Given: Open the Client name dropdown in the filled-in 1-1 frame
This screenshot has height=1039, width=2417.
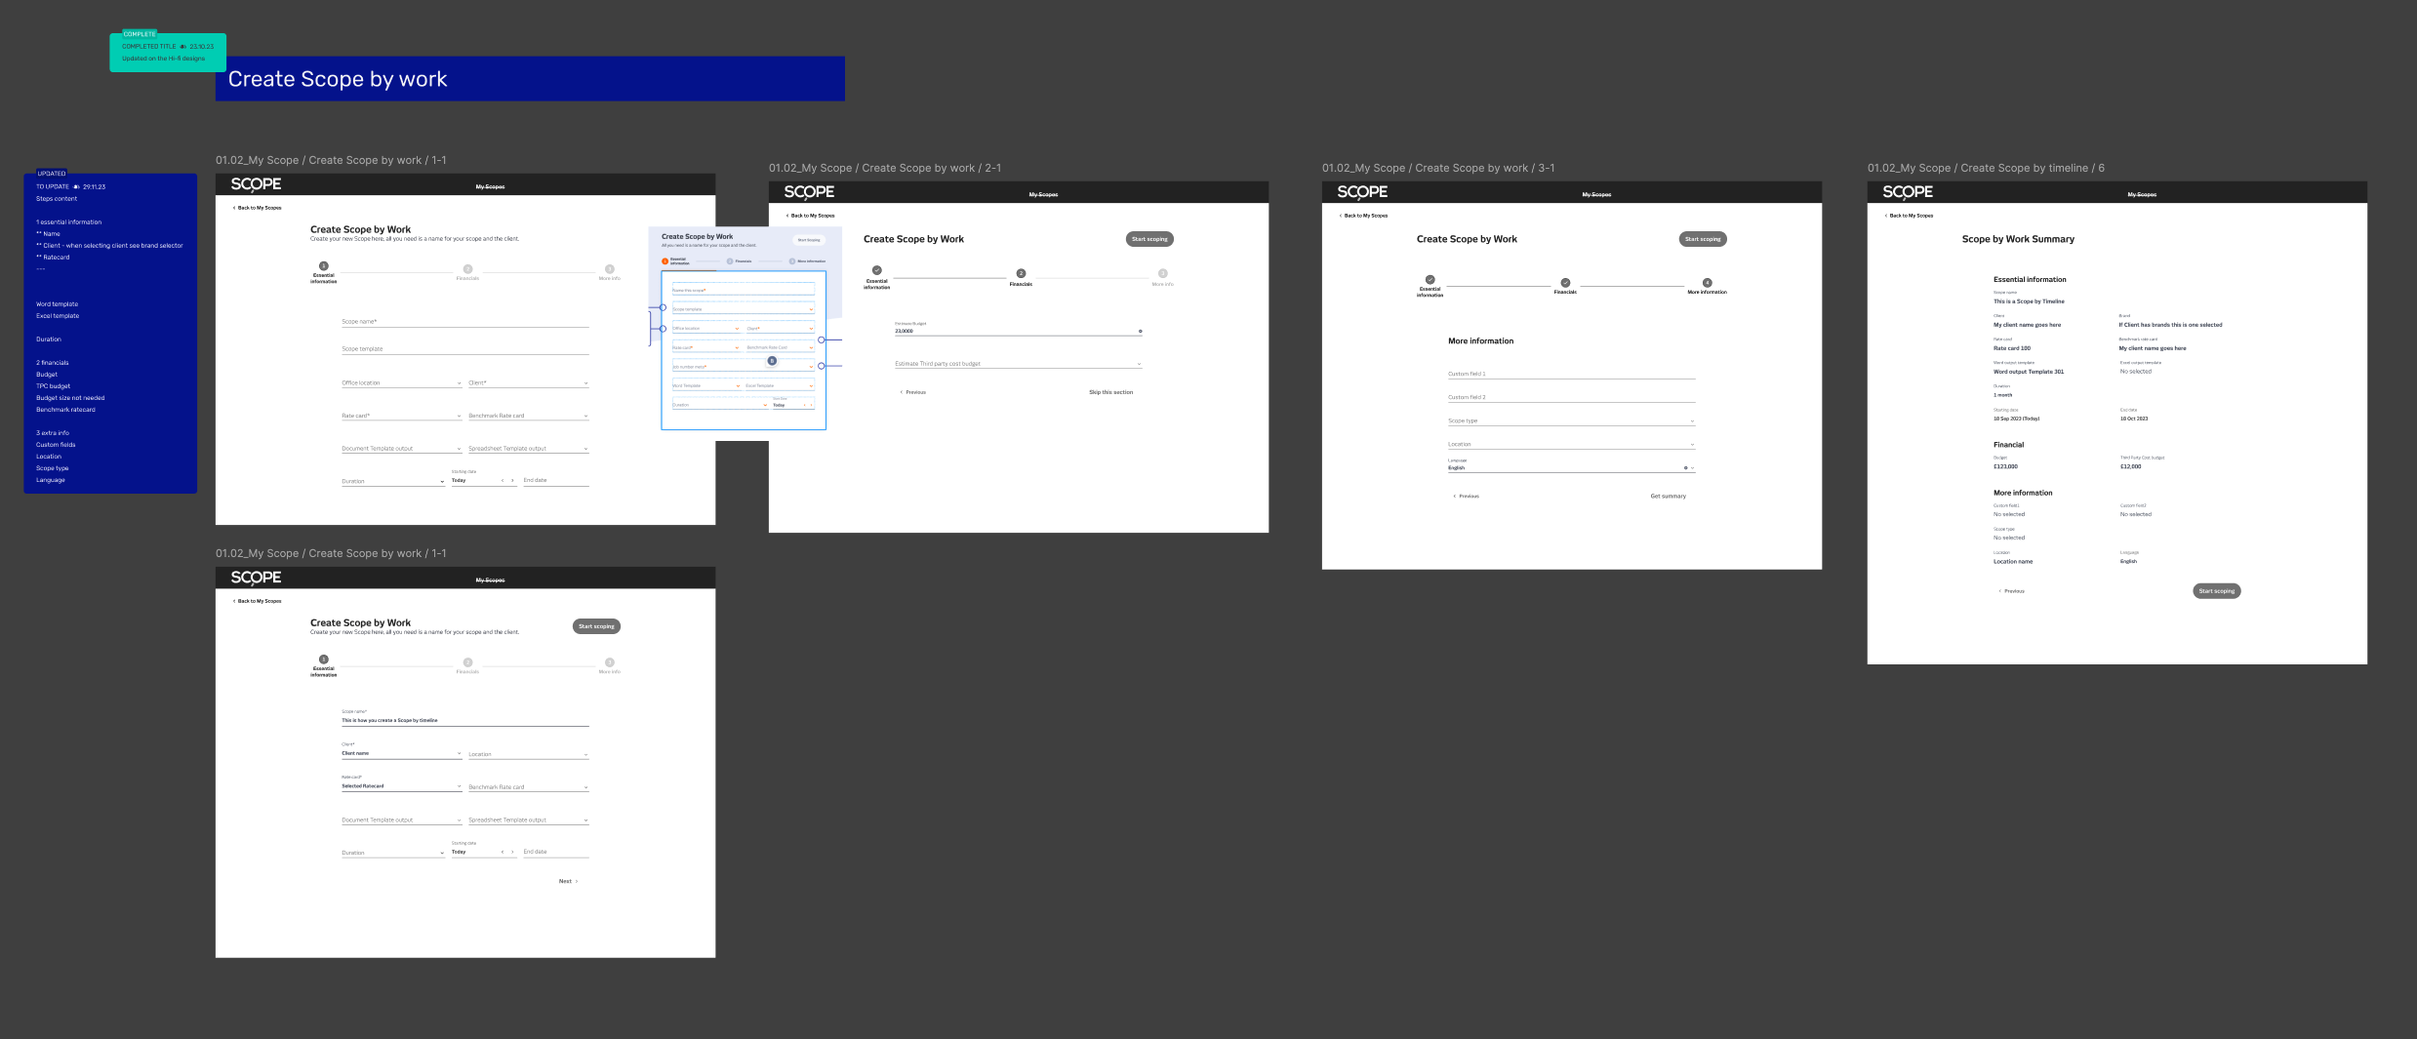Looking at the screenshot, I should click(401, 752).
